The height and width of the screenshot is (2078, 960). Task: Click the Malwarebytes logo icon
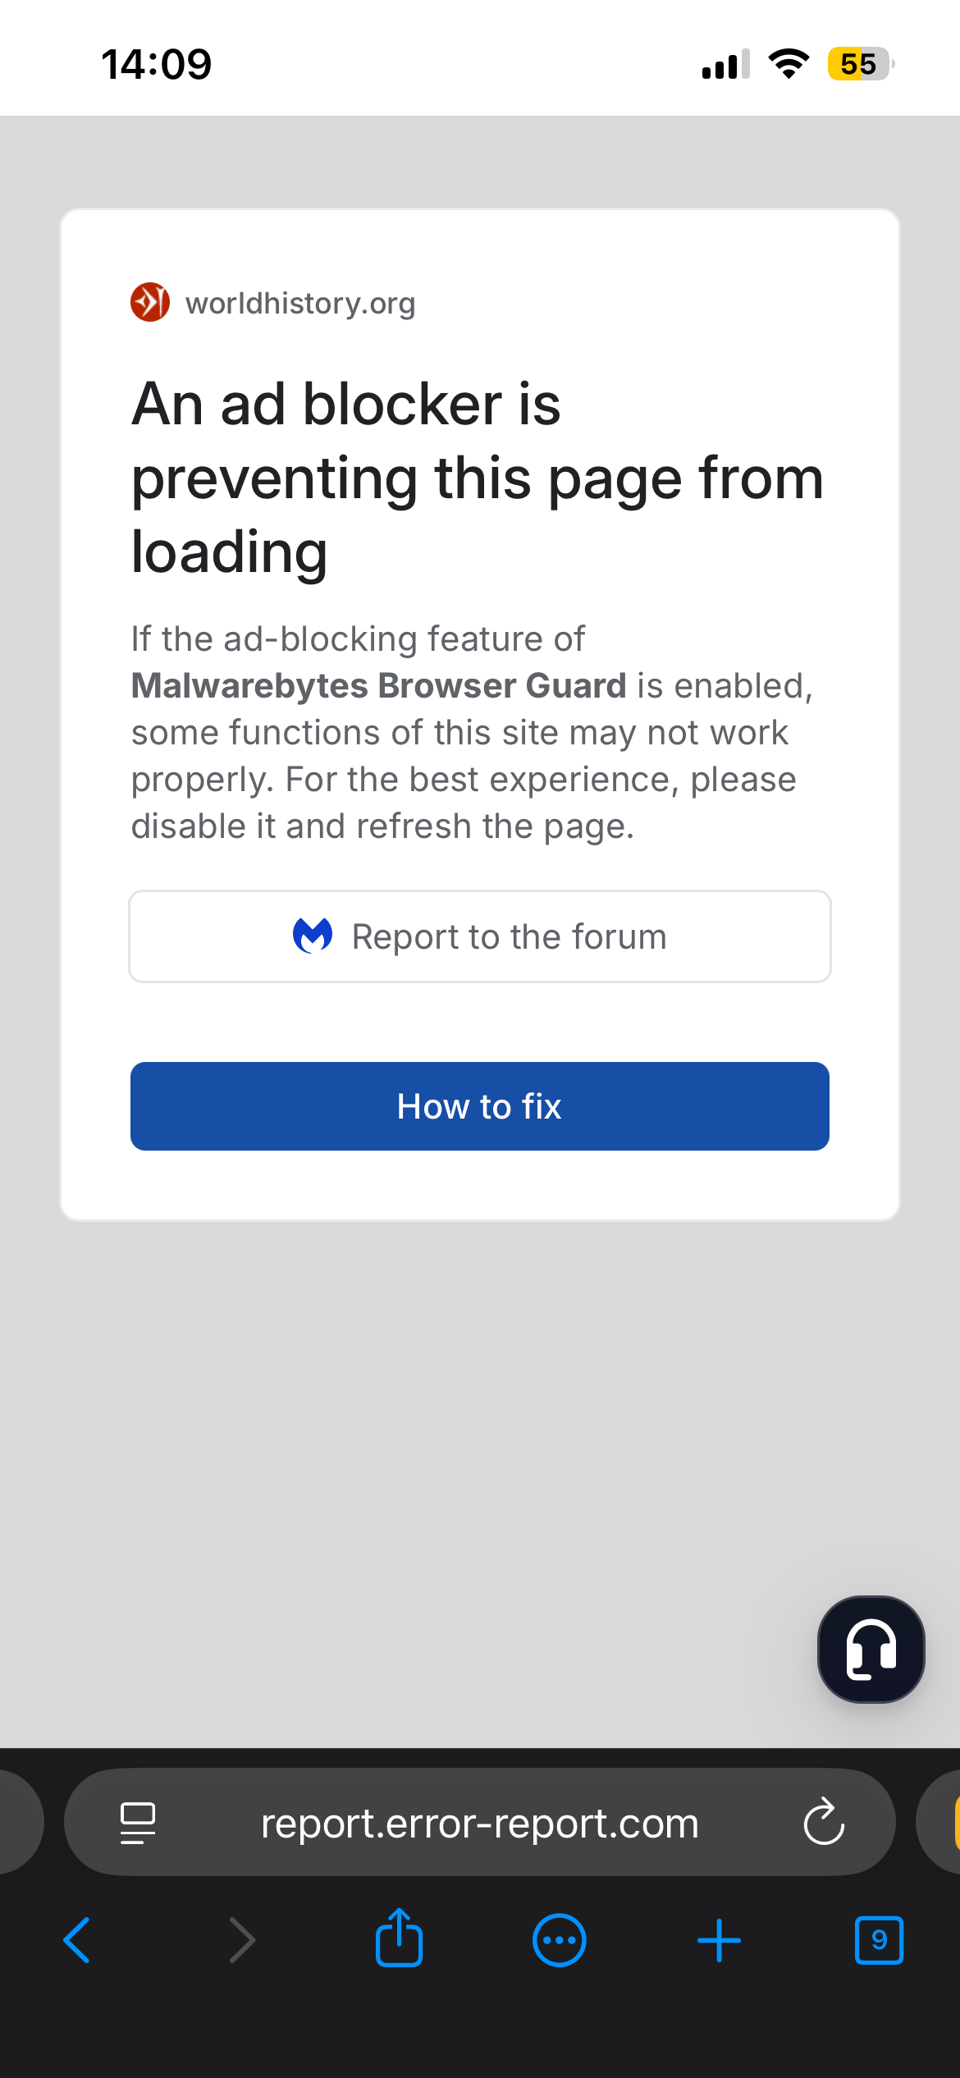(x=313, y=936)
